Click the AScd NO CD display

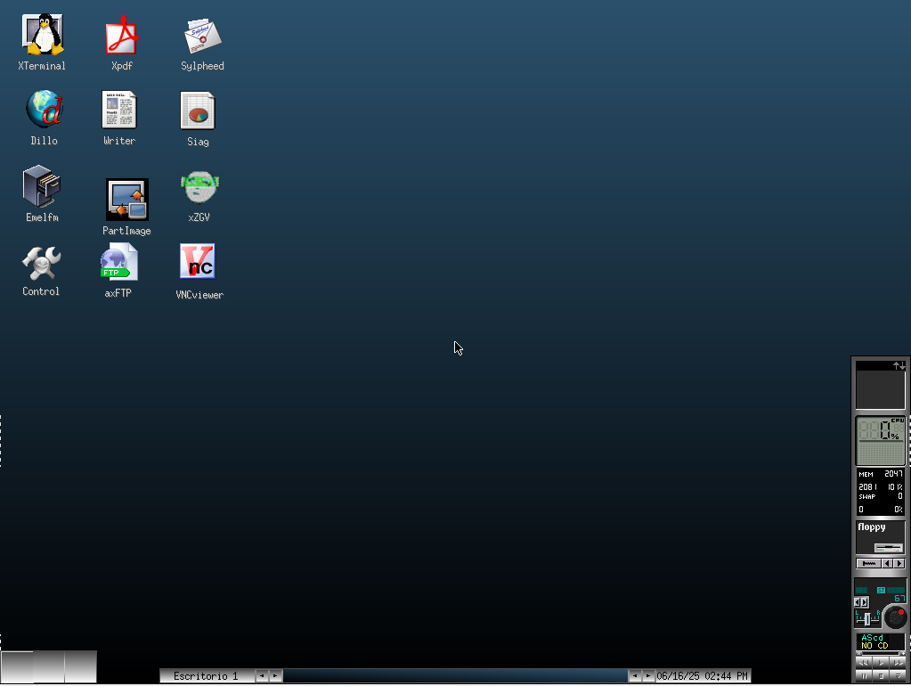pos(881,641)
